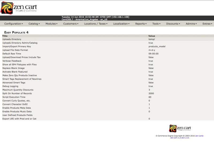Image resolution: width=214 pixels, height=152 pixels.
Task: Click the products_model value
Action: coord(157,47)
